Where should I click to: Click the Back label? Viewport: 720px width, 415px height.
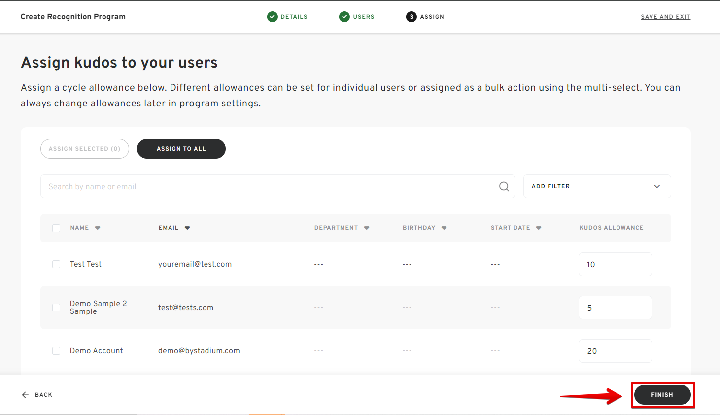43,395
